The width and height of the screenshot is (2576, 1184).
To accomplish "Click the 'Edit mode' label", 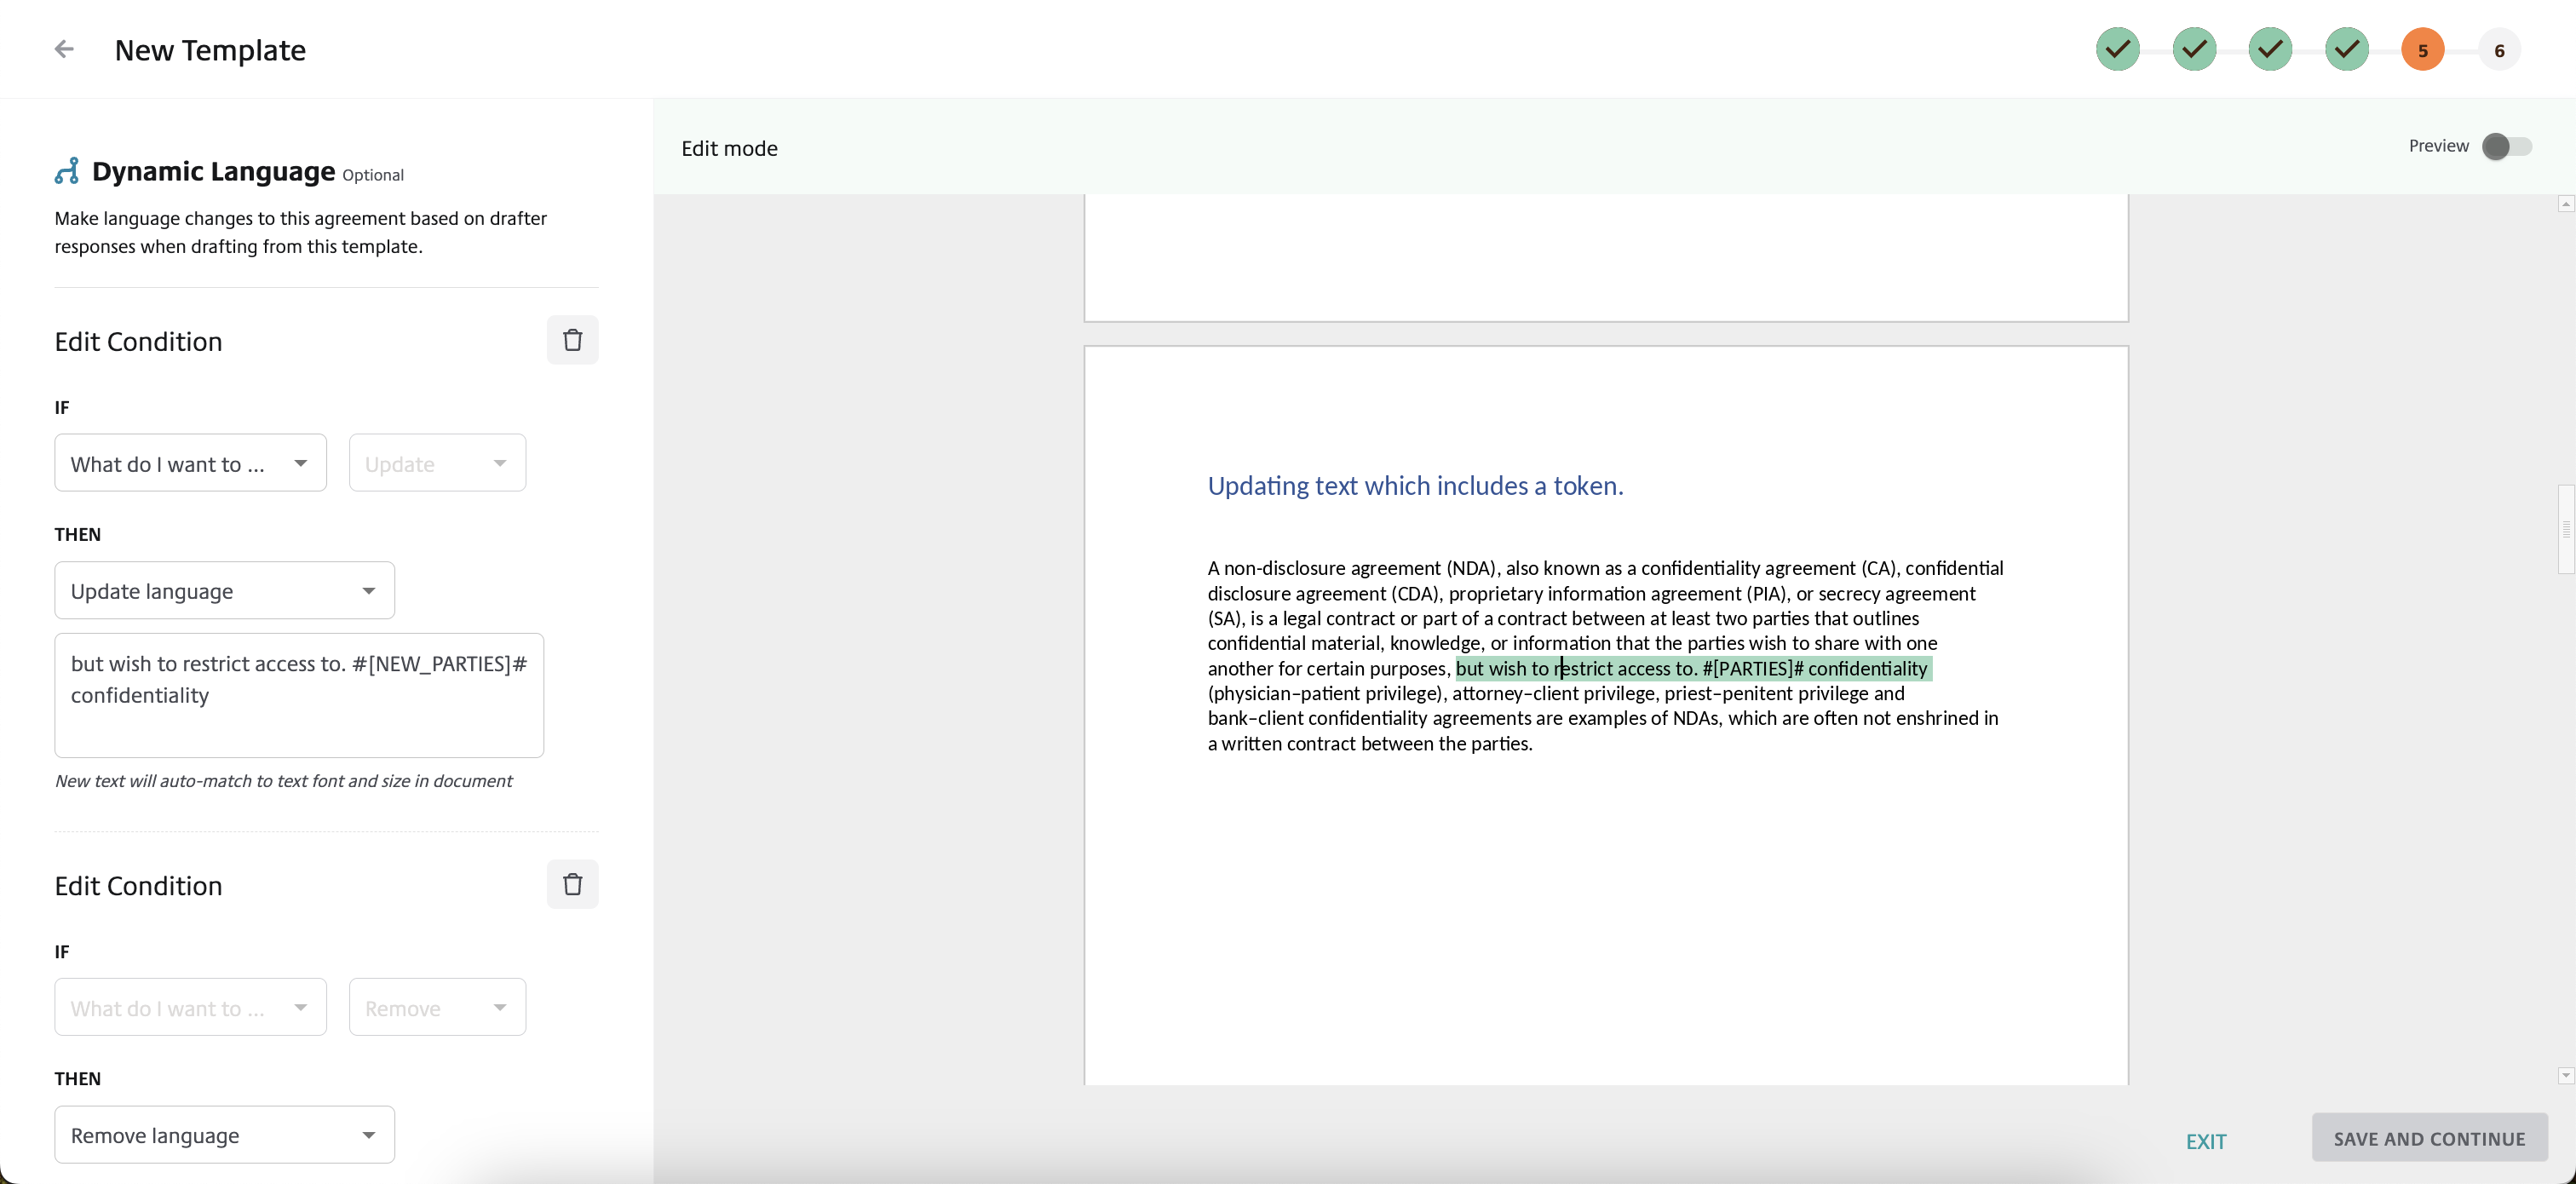I will [729, 148].
